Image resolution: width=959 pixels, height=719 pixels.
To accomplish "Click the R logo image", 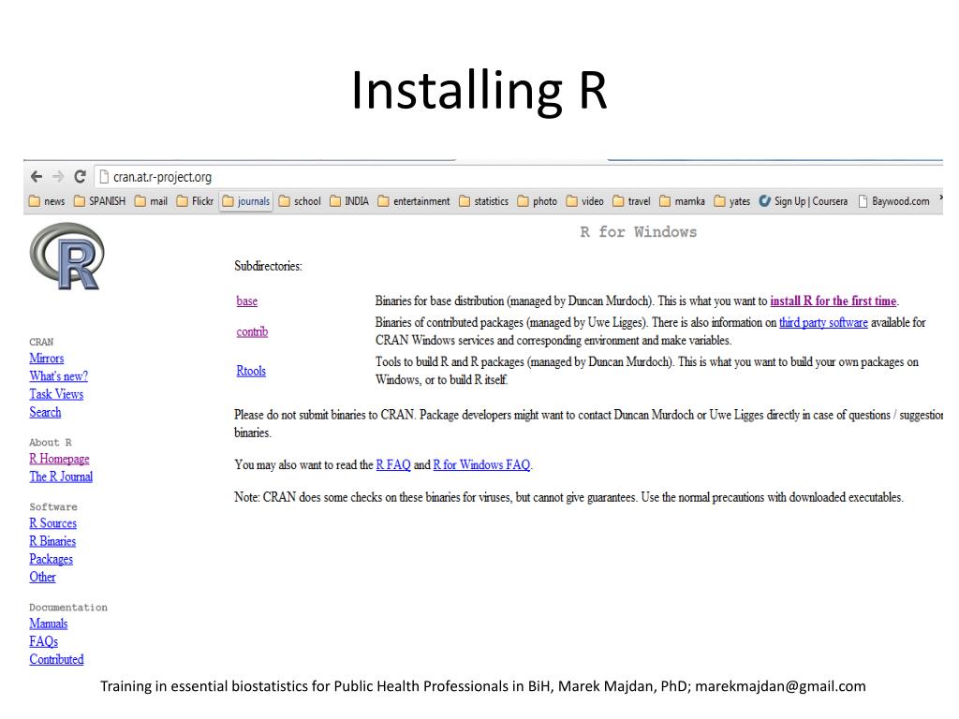I will point(66,257).
